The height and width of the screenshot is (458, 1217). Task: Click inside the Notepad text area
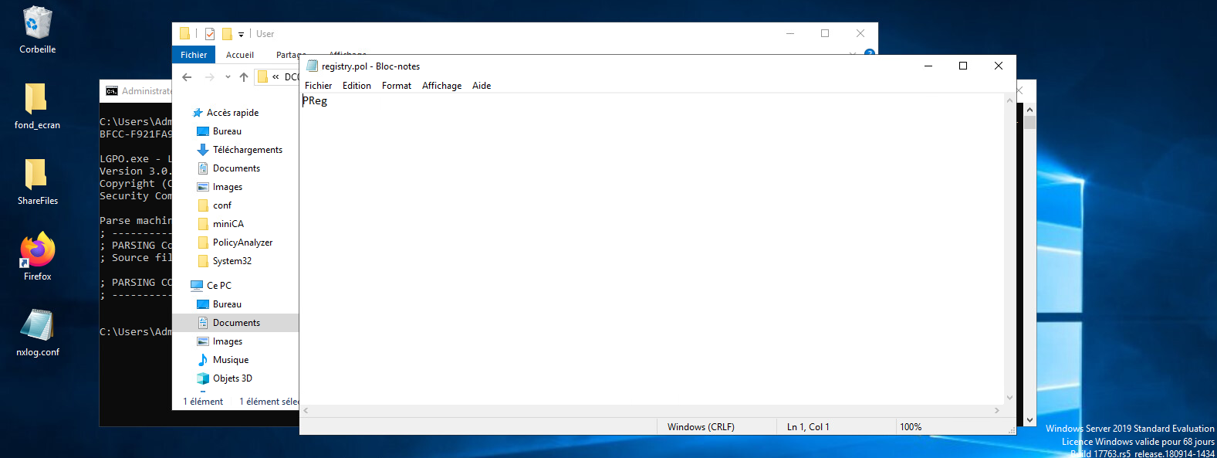[x=648, y=247]
